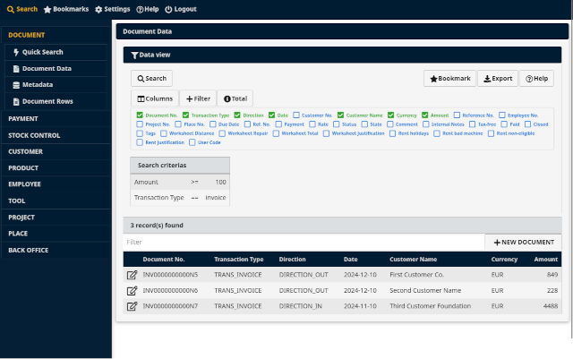The height and width of the screenshot is (359, 573).
Task: Expand the STOCK CONTROL sidebar section
Action: pyautogui.click(x=34, y=135)
